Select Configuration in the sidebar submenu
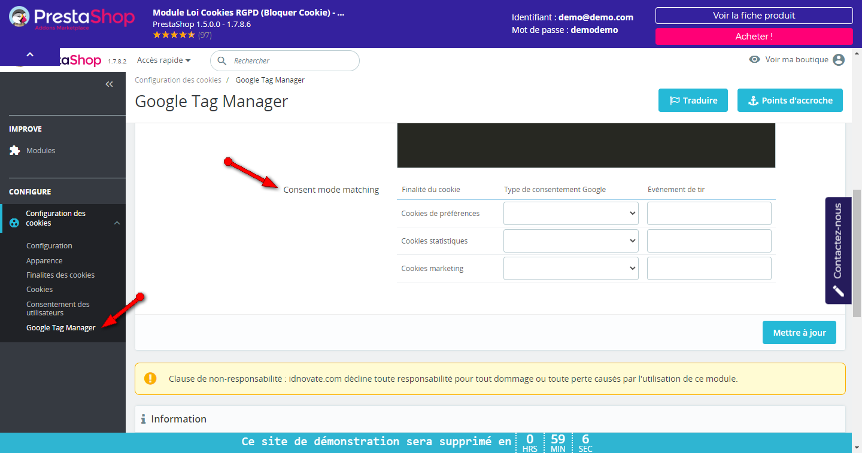862x453 pixels. 49,246
